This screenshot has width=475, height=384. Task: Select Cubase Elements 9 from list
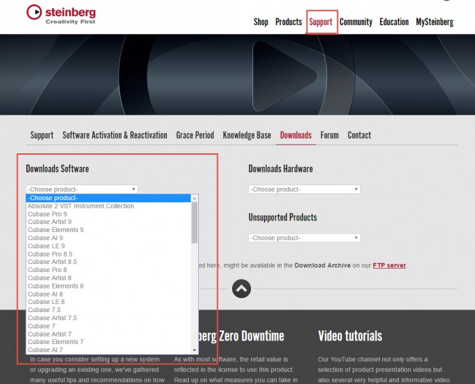coord(109,230)
